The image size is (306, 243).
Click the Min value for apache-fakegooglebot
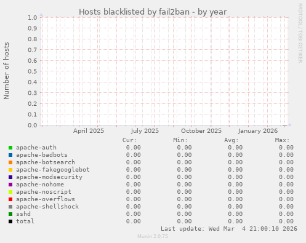click(x=184, y=170)
